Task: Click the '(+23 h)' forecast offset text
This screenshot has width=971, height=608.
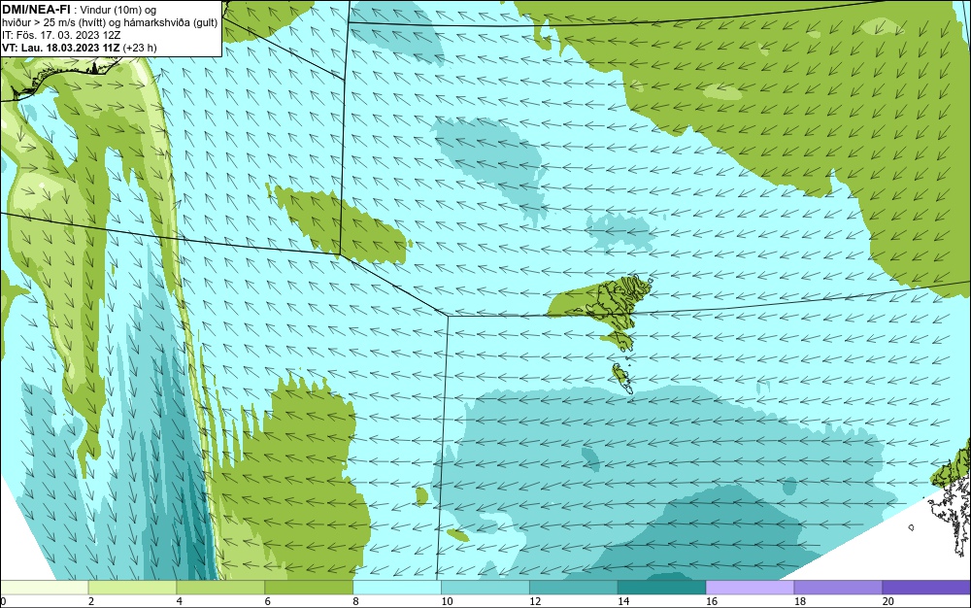Action: (x=140, y=48)
